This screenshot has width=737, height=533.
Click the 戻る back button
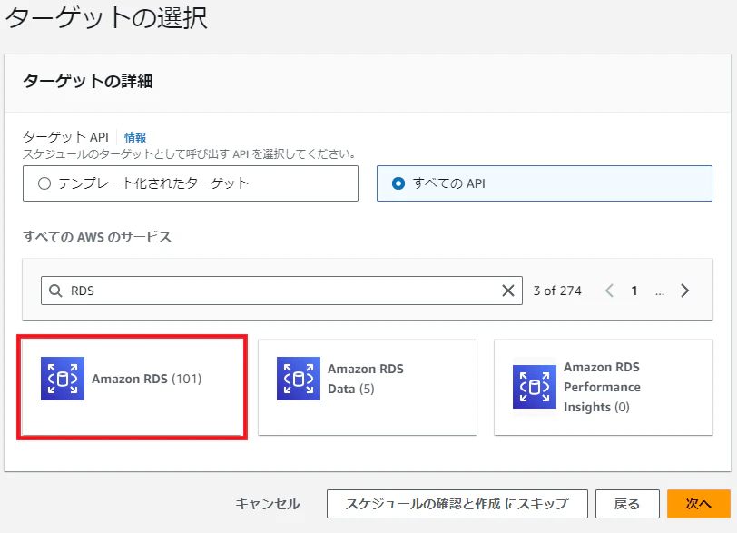coord(627,504)
